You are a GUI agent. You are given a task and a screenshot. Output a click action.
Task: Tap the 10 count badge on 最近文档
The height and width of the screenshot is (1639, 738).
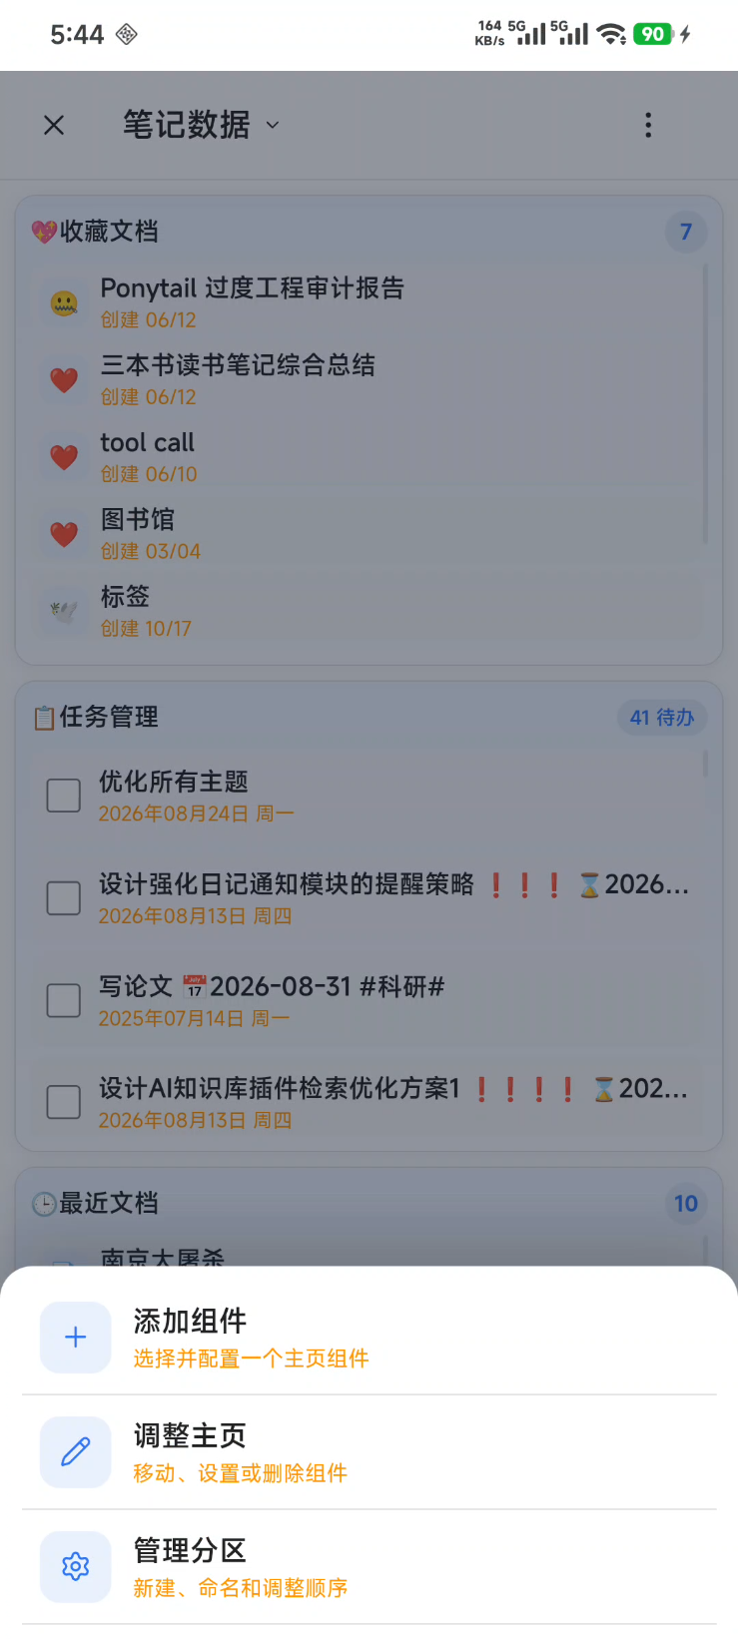click(686, 1203)
